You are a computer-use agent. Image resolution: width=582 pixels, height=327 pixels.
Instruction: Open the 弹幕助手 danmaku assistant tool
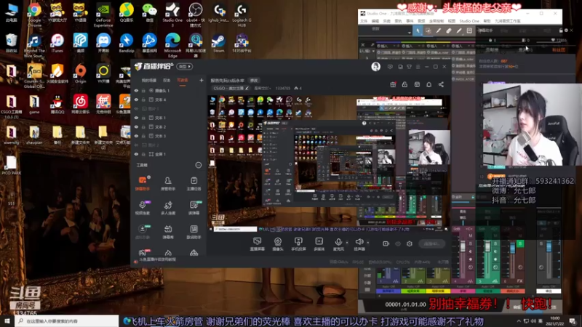(143, 184)
